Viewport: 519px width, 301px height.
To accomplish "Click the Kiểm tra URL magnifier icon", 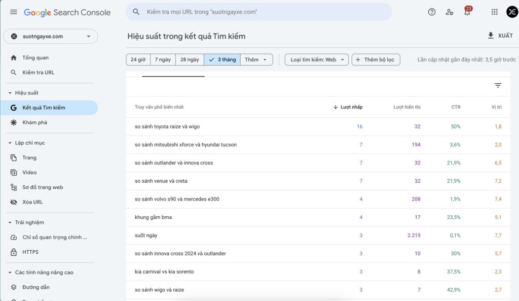I will [14, 72].
